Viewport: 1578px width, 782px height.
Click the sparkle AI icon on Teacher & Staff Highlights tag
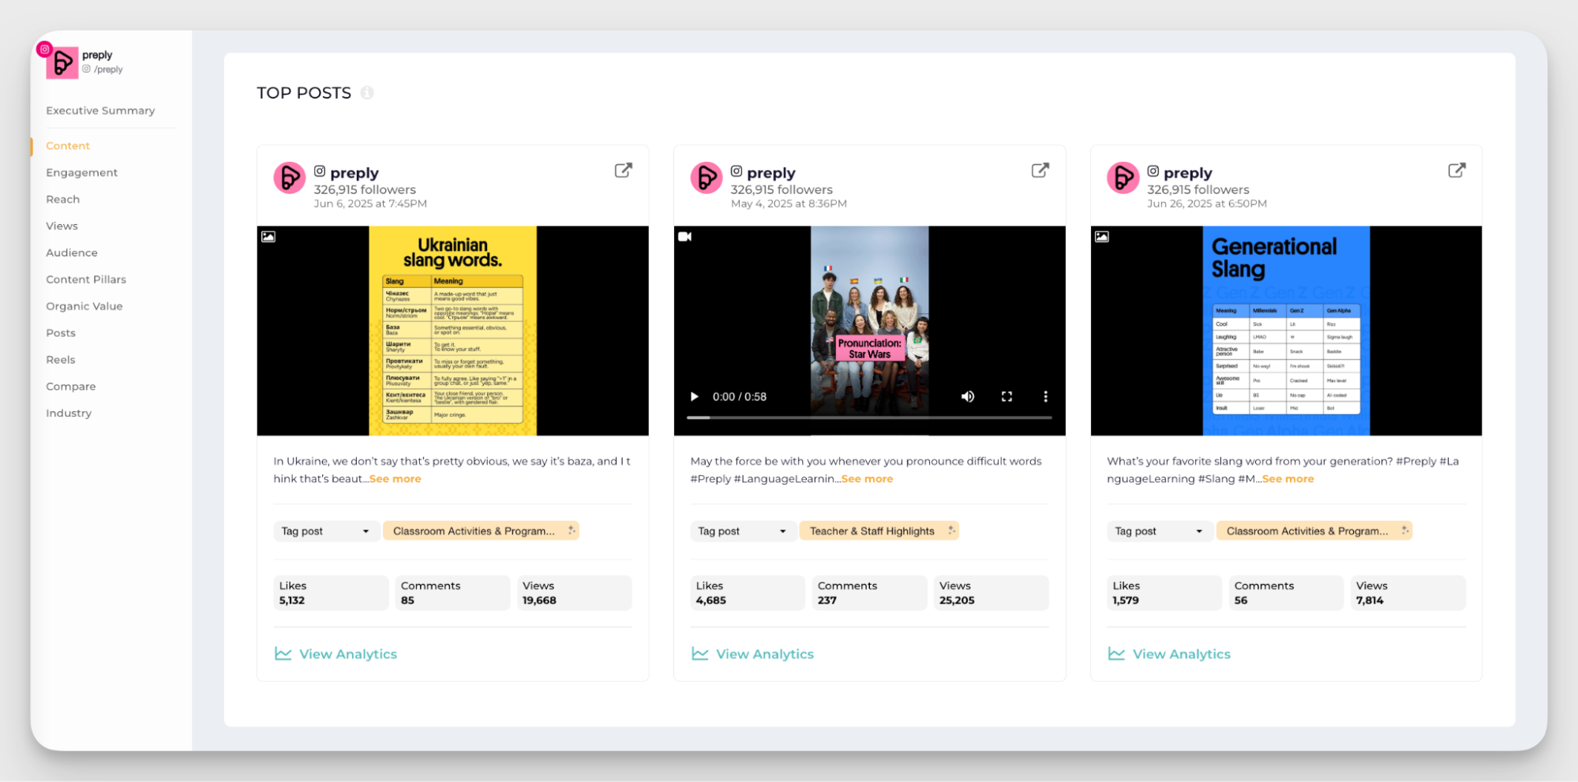(x=950, y=530)
